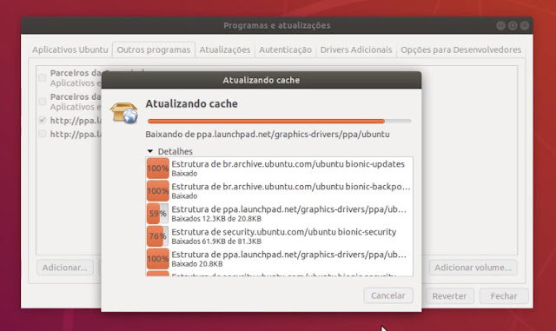Click the Adicionar volume... button
The width and height of the screenshot is (556, 331).
(473, 268)
